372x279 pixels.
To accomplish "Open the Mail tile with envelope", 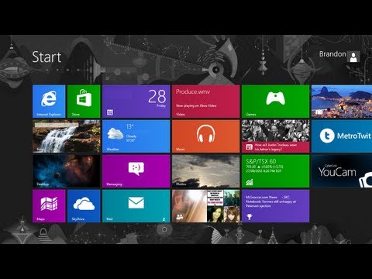I will [x=136, y=206].
